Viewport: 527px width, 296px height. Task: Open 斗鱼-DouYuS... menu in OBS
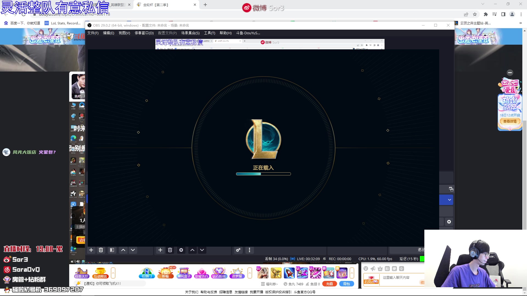(x=248, y=33)
